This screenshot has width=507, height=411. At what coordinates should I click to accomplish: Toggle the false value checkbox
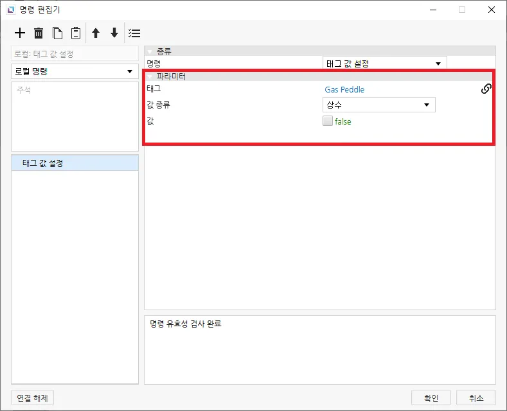(328, 121)
